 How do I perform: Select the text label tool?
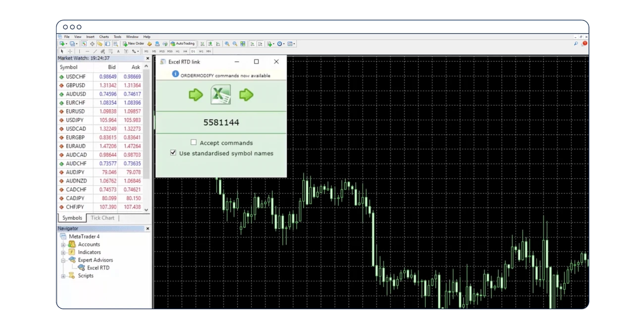(x=126, y=50)
